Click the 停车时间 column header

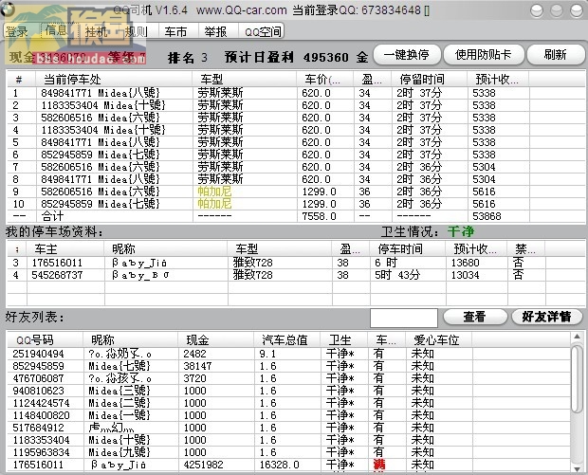click(x=408, y=249)
